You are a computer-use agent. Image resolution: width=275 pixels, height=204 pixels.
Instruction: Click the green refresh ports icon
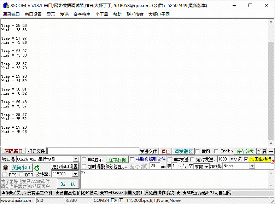[x=37, y=168]
